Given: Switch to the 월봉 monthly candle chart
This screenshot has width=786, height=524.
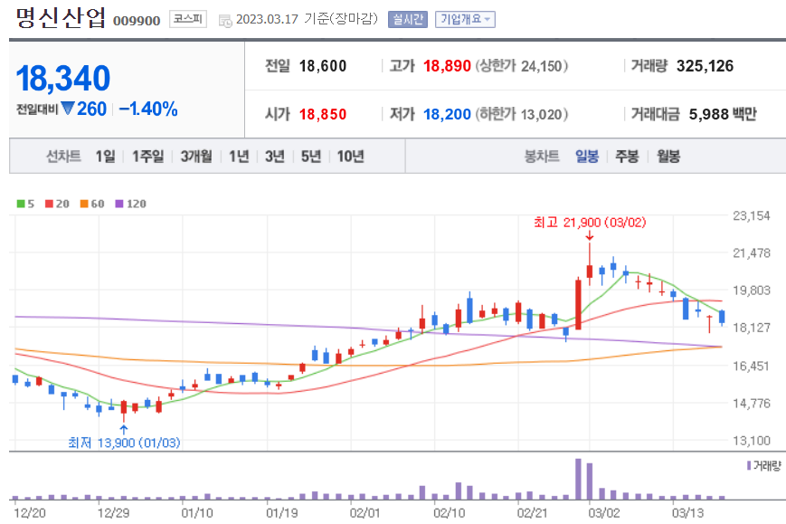Looking at the screenshot, I should pos(668,157).
